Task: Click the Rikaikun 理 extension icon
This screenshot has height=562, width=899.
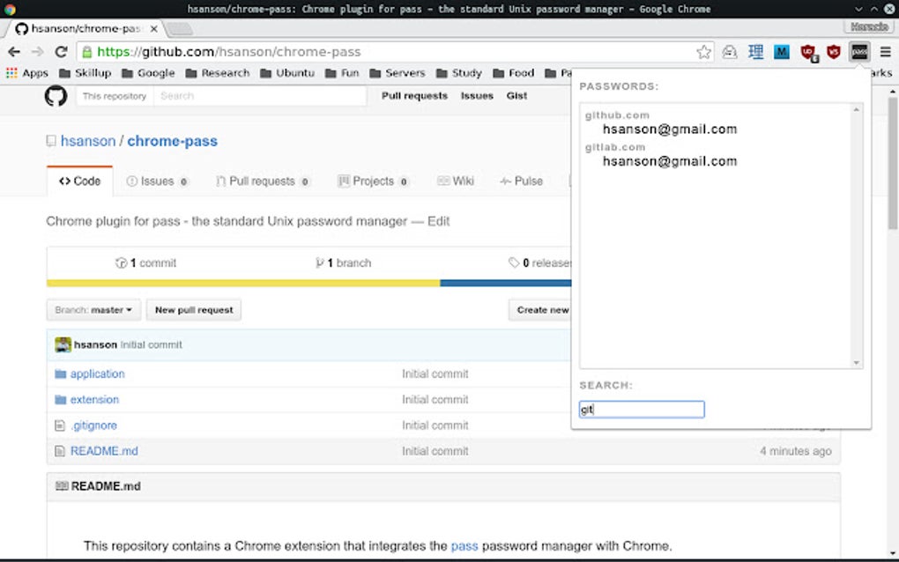Action: 755,52
